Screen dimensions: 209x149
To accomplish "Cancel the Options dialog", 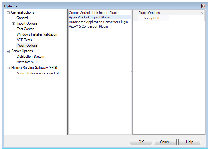I will [x=165, y=142].
